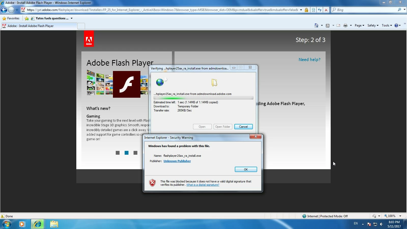Expand the zoom level dropdown arrow

point(400,216)
